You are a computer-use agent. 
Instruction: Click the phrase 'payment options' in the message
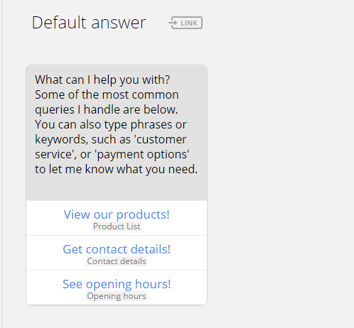[142, 155]
